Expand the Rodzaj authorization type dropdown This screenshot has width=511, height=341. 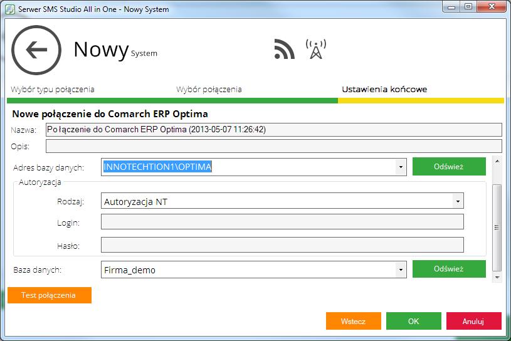point(458,201)
